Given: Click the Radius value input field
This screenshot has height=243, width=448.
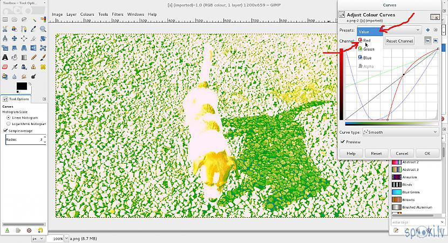Looking at the screenshot, I should [x=24, y=140].
